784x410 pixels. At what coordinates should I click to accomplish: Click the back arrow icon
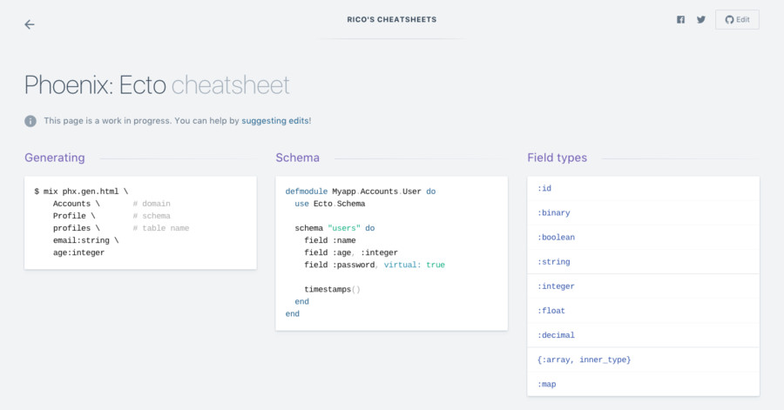(x=30, y=24)
